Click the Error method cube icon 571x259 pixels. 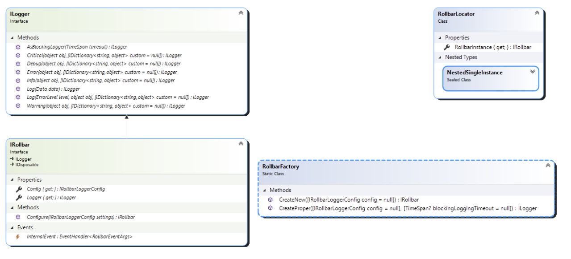coord(18,72)
